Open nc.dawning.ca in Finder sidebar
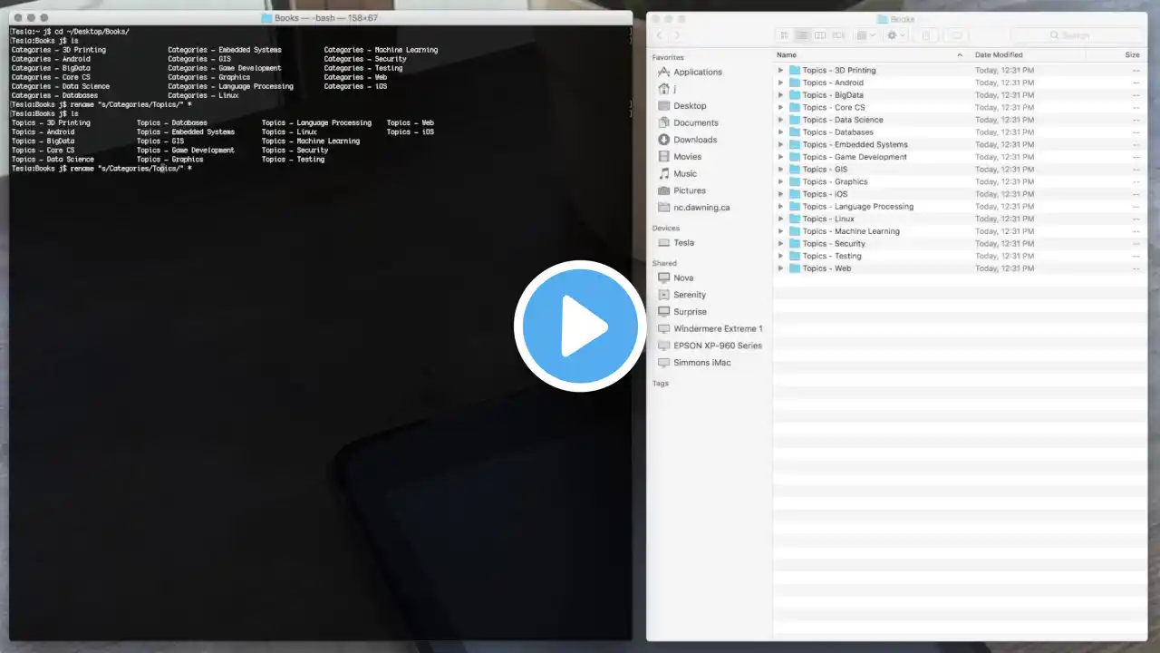Viewport: 1160px width, 653px height. pyautogui.click(x=701, y=208)
